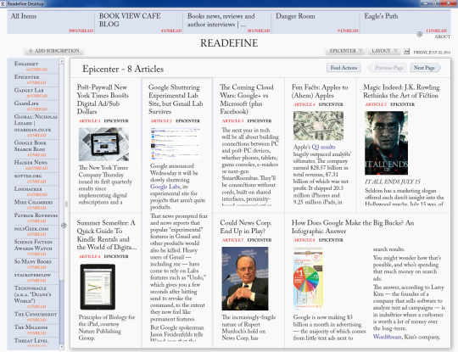This screenshot has height=352, width=458.
Task: Click the font size icon beside LAYOUT
Action: (406, 51)
